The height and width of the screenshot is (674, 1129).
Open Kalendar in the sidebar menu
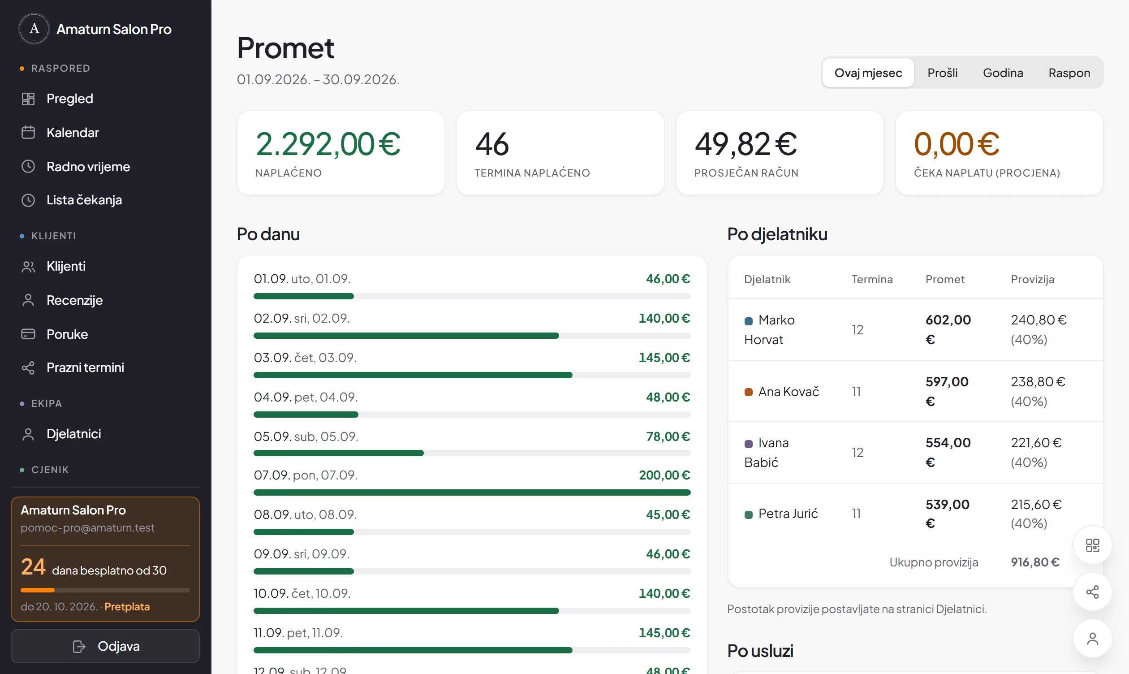[105, 133]
